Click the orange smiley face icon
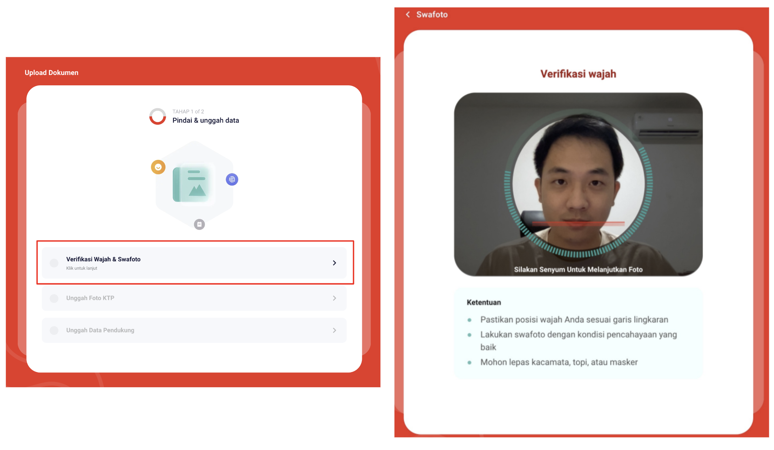 158,167
